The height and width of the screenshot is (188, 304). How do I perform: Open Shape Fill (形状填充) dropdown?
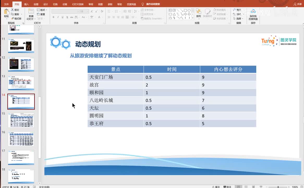tap(220, 10)
